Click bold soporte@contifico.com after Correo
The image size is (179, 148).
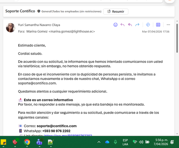point(57,126)
